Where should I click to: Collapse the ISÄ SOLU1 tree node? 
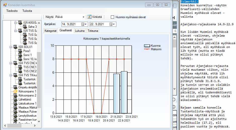(x=11, y=47)
